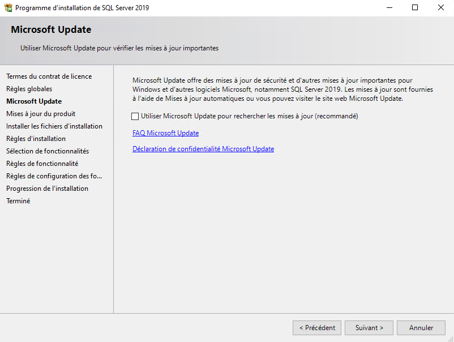Select Installer les fichiers d'installation step
The height and width of the screenshot is (342, 454).
(54, 126)
